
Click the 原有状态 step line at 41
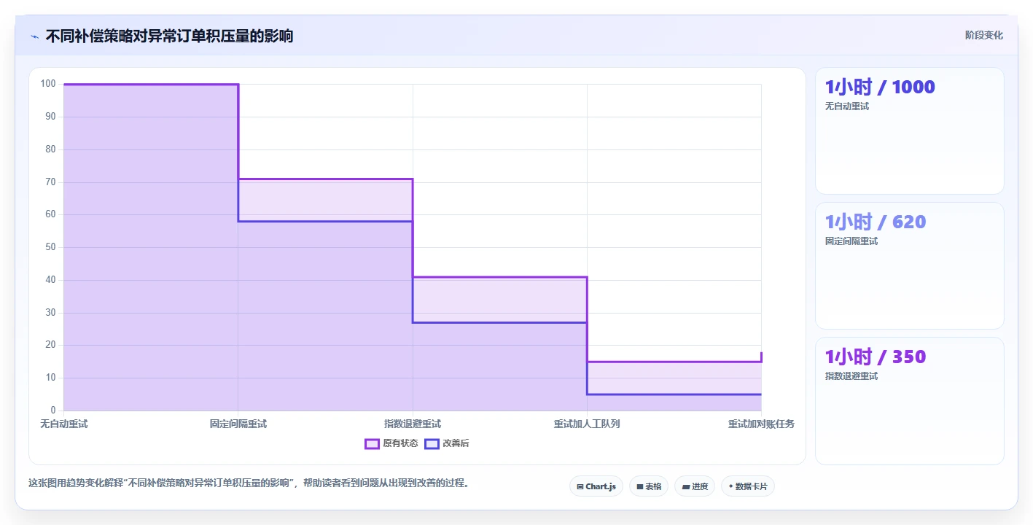tap(499, 277)
